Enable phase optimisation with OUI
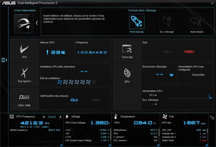The image size is (216, 147). click(x=74, y=100)
